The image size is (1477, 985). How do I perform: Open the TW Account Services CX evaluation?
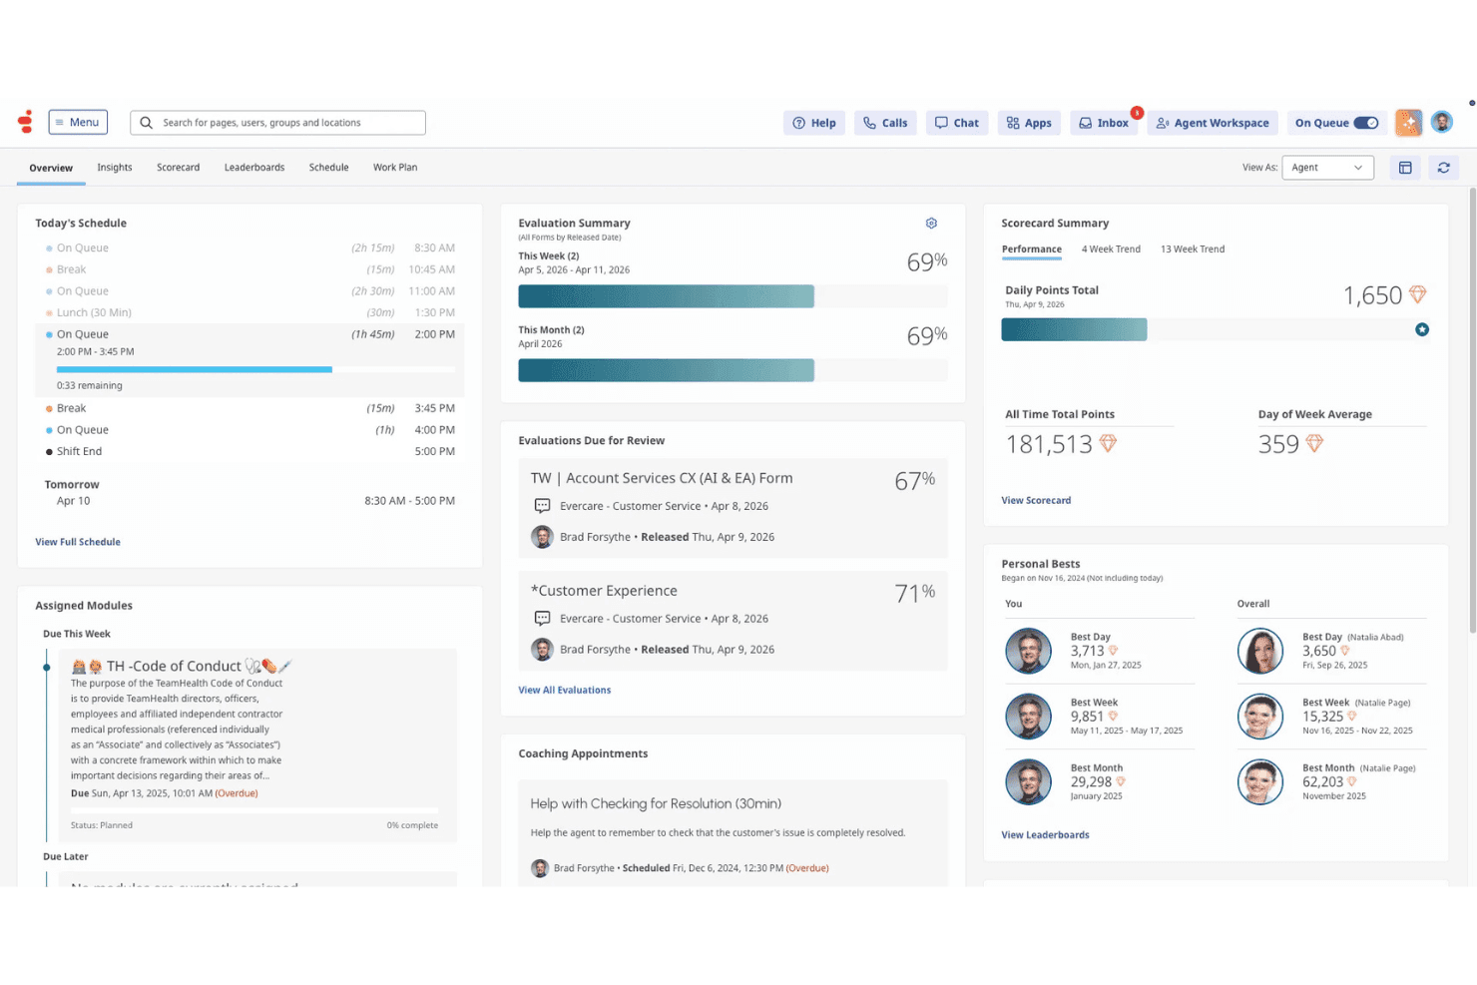click(733, 508)
